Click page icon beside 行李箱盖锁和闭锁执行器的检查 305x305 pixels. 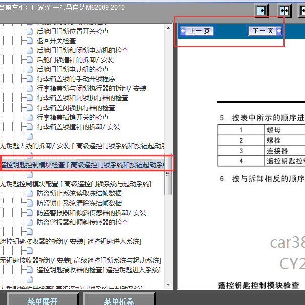29,98
